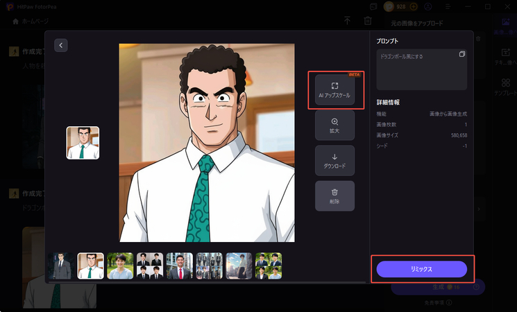Click the main generated anime image preview
The width and height of the screenshot is (517, 312).
[x=207, y=143]
